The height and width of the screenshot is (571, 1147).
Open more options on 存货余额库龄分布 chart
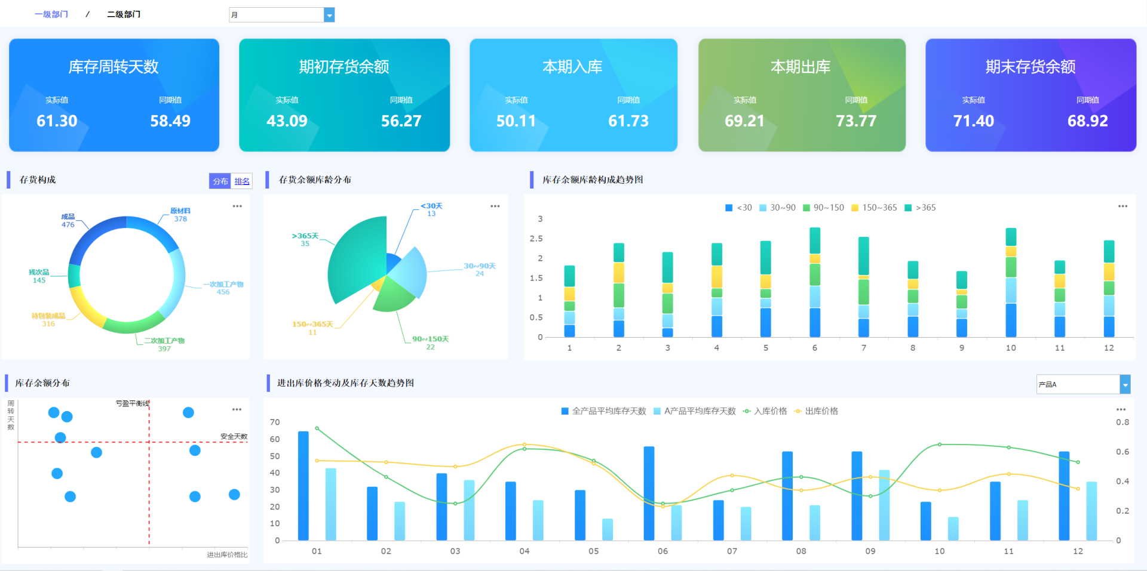(x=495, y=206)
